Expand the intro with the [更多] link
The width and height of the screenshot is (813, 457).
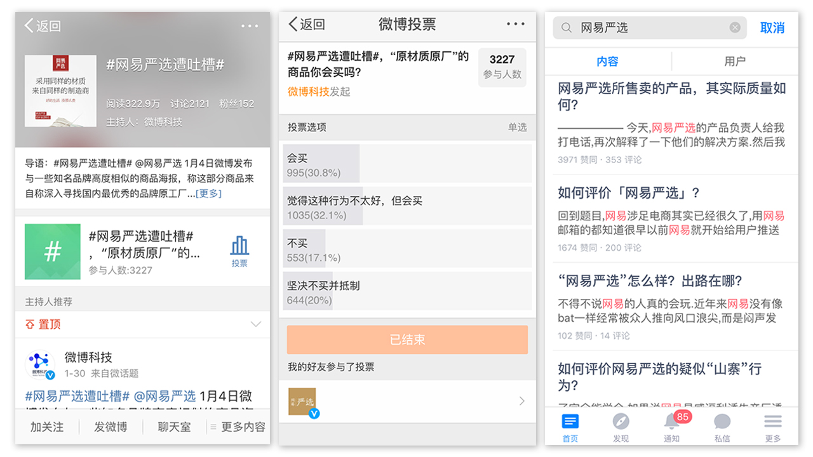[208, 194]
